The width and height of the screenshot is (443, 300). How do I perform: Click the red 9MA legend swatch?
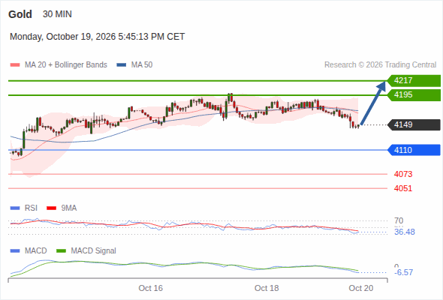coord(51,208)
